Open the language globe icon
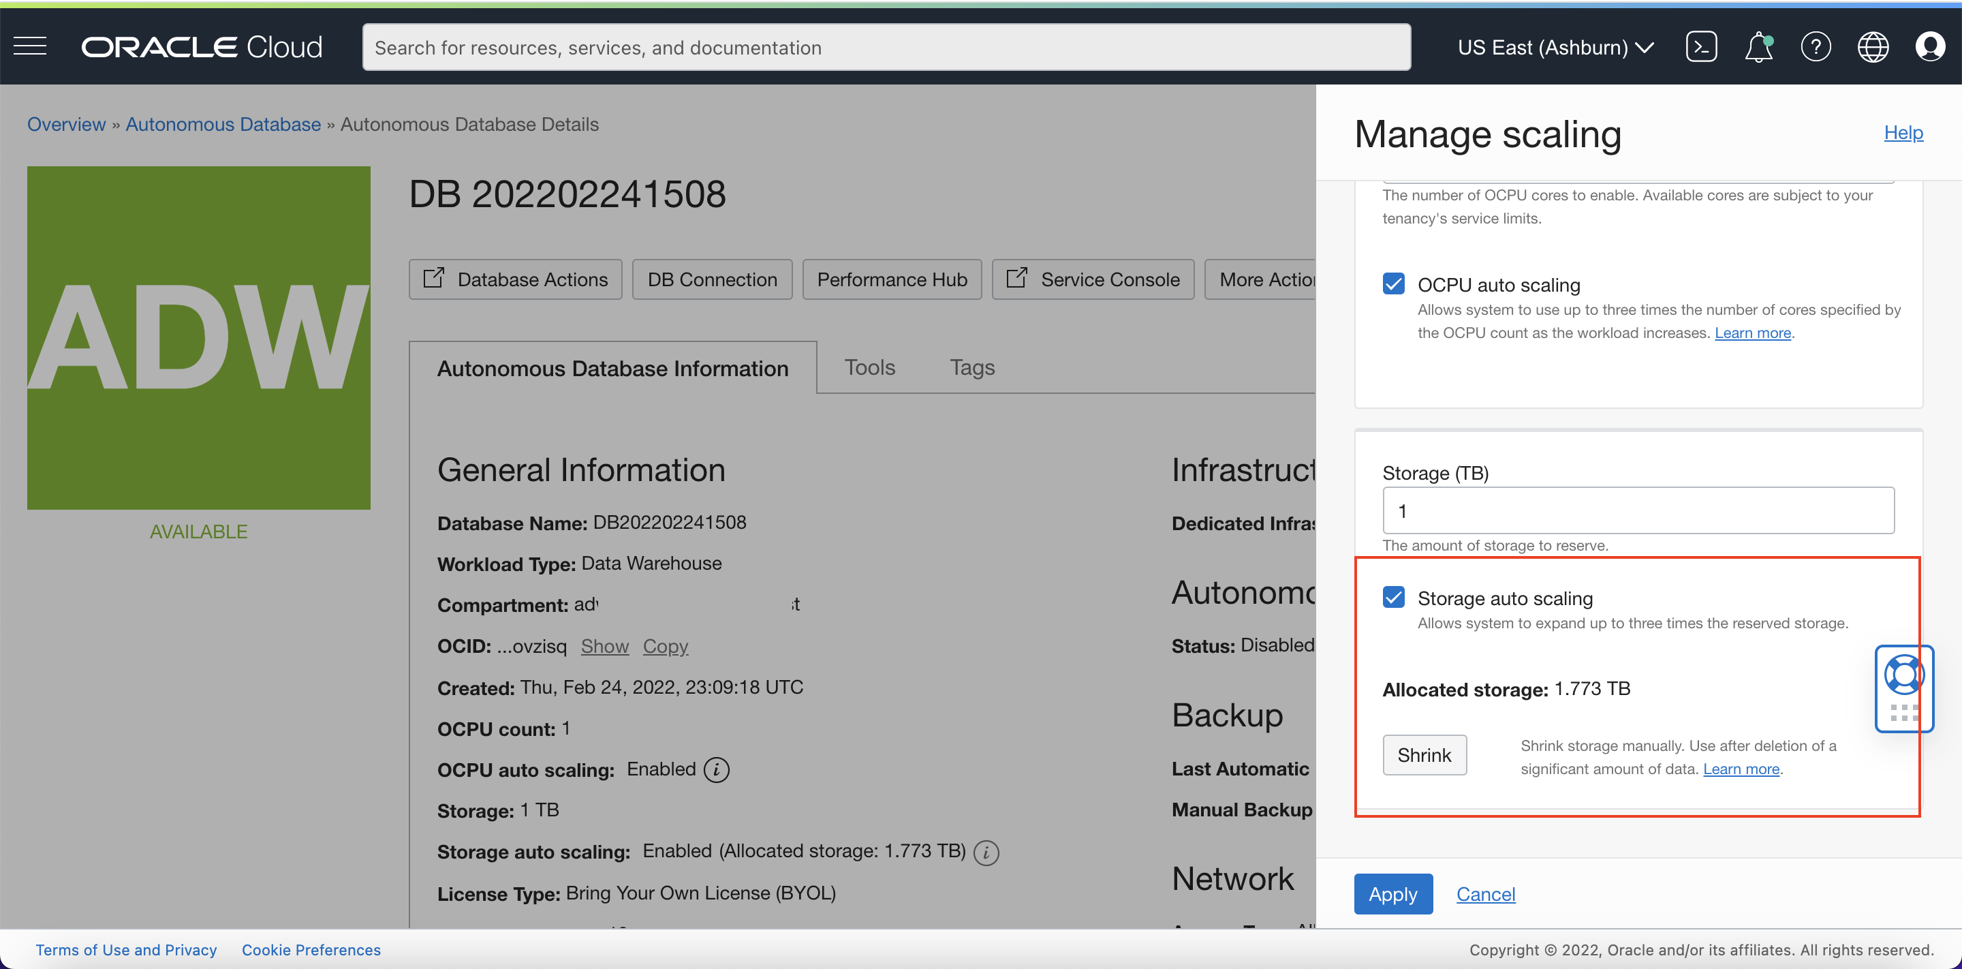Screen dimensions: 1962x969 point(1872,46)
